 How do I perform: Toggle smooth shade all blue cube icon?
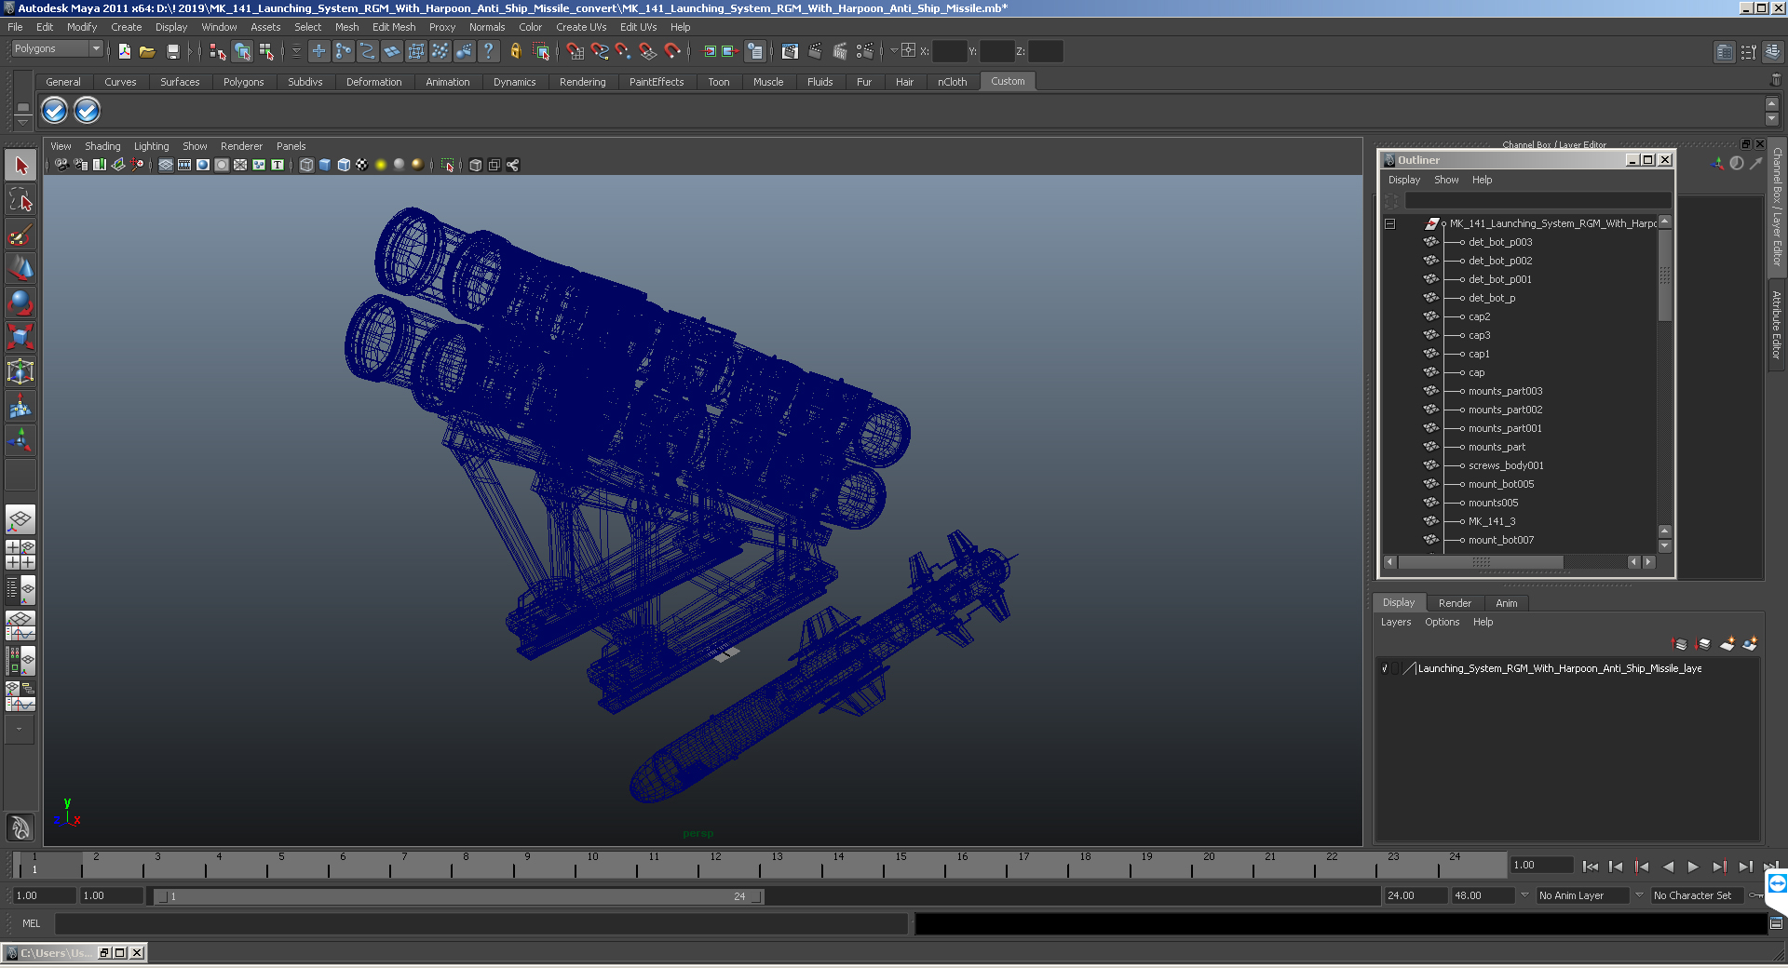325,165
